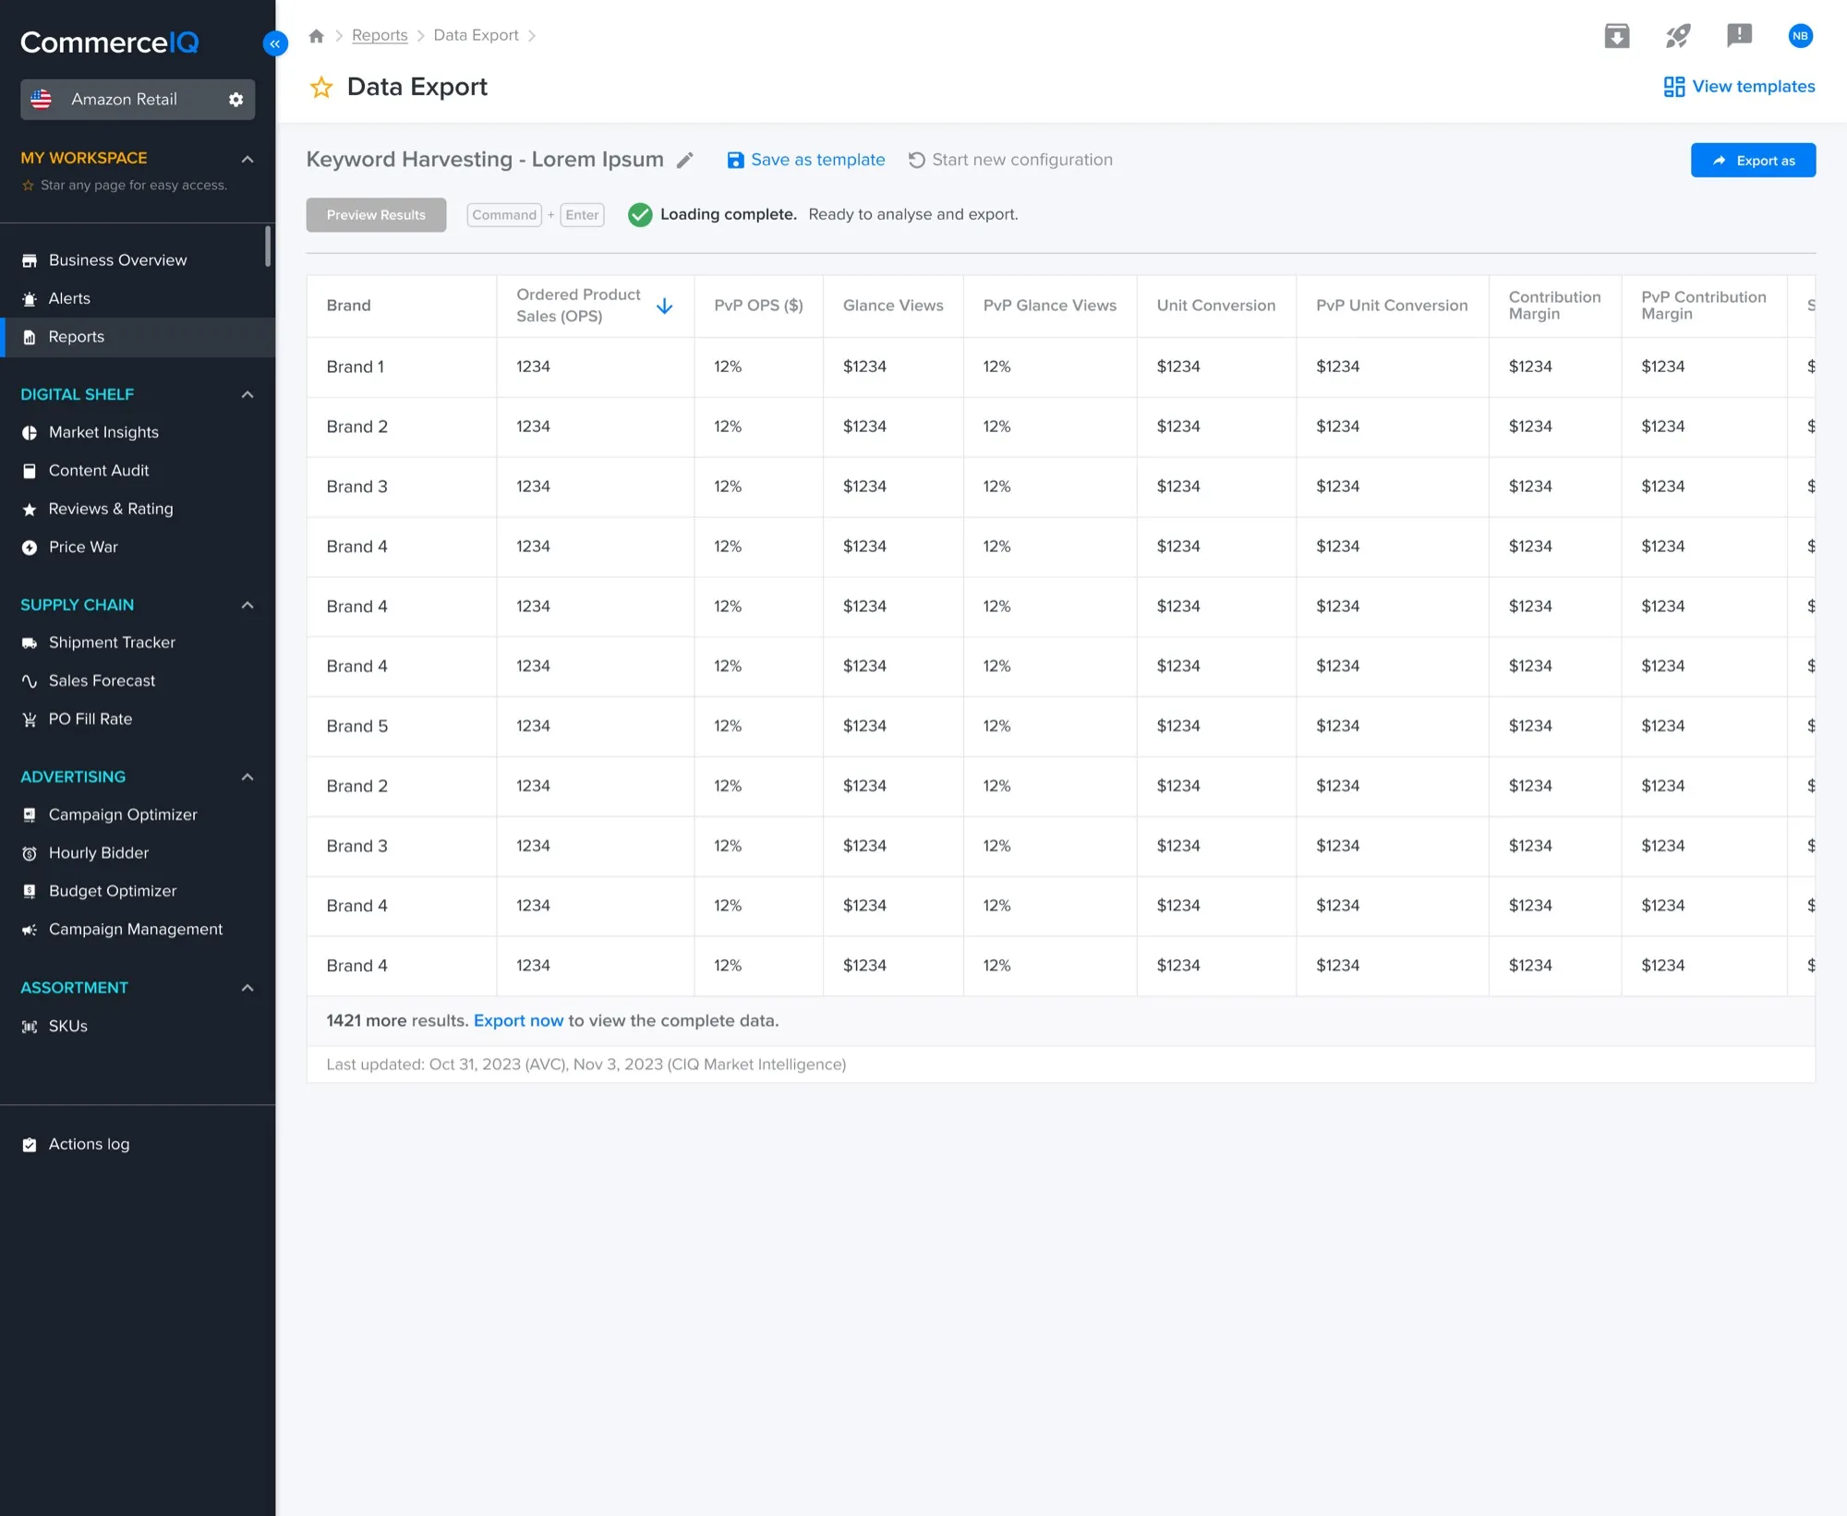Click the Content Audit icon
Screen dimensions: 1847x1516
(30, 471)
